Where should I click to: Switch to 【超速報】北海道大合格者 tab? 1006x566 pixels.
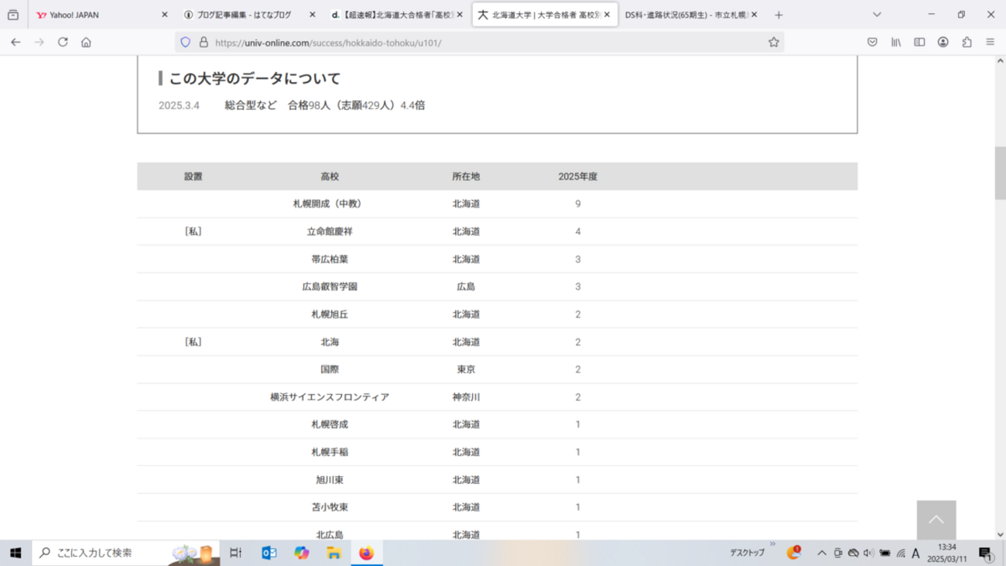[397, 15]
